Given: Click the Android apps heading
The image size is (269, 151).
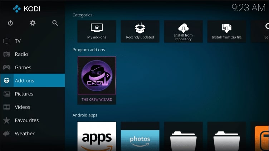Looking at the screenshot, I should coord(85,115).
